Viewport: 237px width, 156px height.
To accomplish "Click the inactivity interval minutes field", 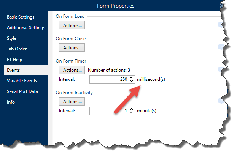I will [108, 111].
